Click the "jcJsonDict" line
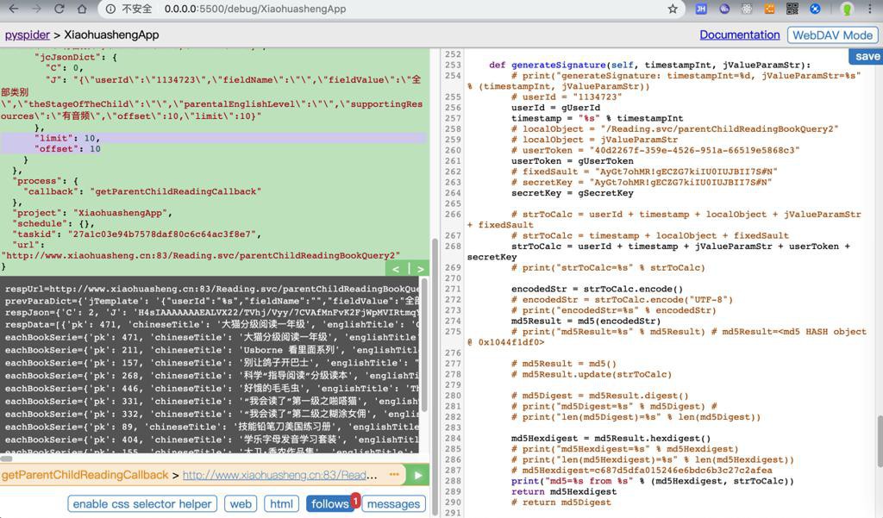 (x=76, y=57)
